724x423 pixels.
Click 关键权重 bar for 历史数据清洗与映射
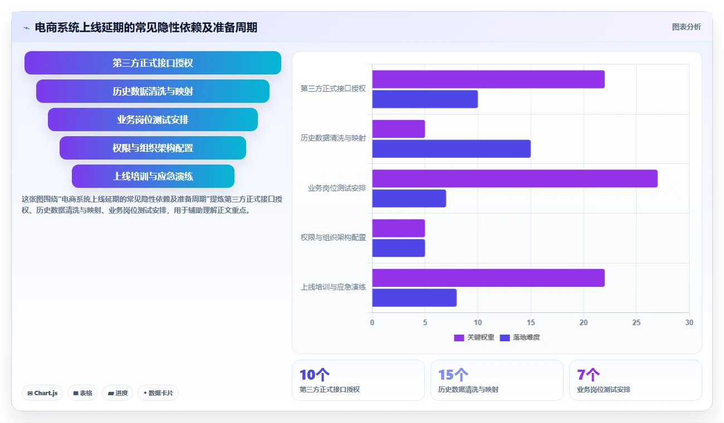pyautogui.click(x=399, y=129)
